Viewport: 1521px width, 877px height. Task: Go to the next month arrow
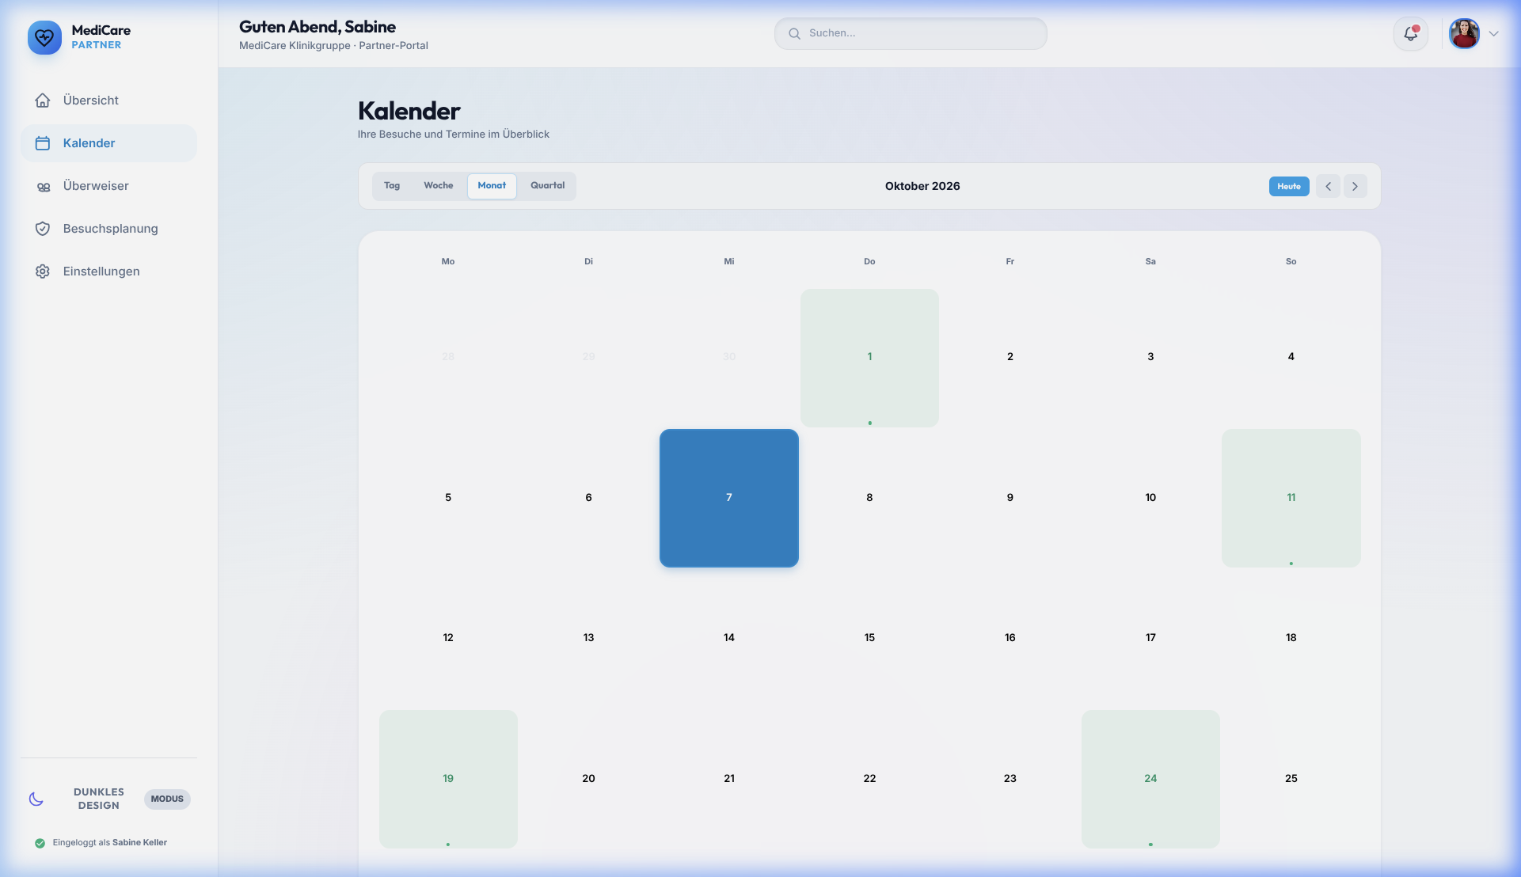click(x=1356, y=187)
